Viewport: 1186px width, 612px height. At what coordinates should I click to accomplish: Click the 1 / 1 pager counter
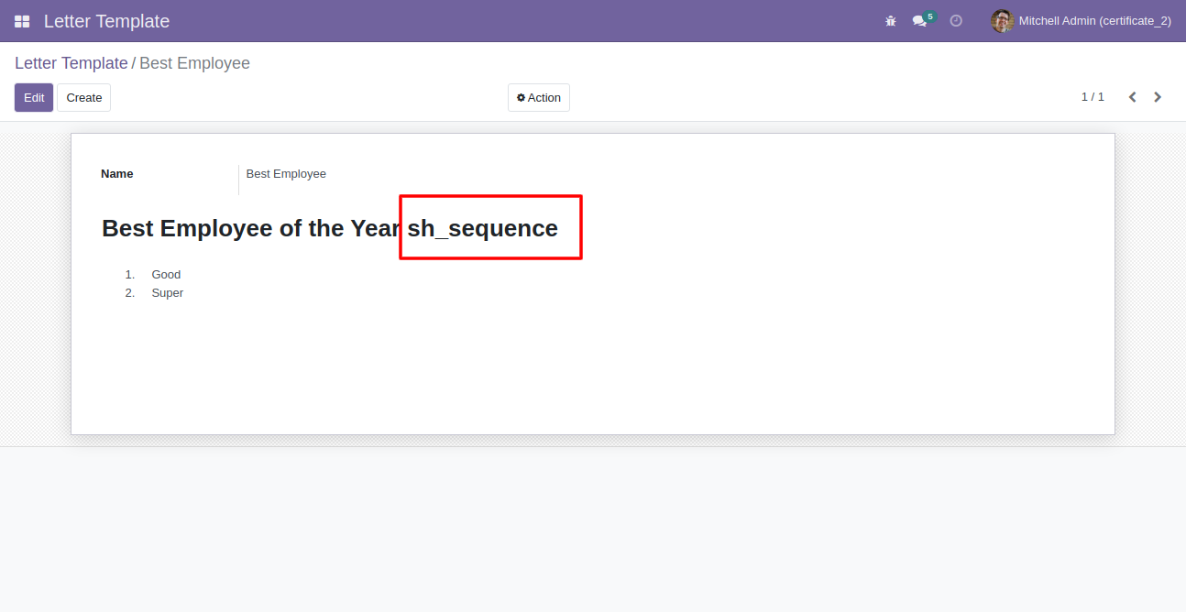click(x=1093, y=97)
